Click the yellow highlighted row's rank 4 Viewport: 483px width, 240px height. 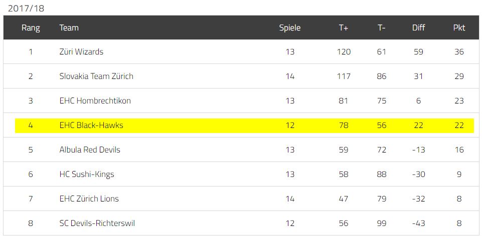point(31,125)
